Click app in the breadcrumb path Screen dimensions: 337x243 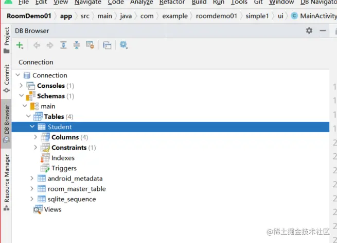coord(66,16)
